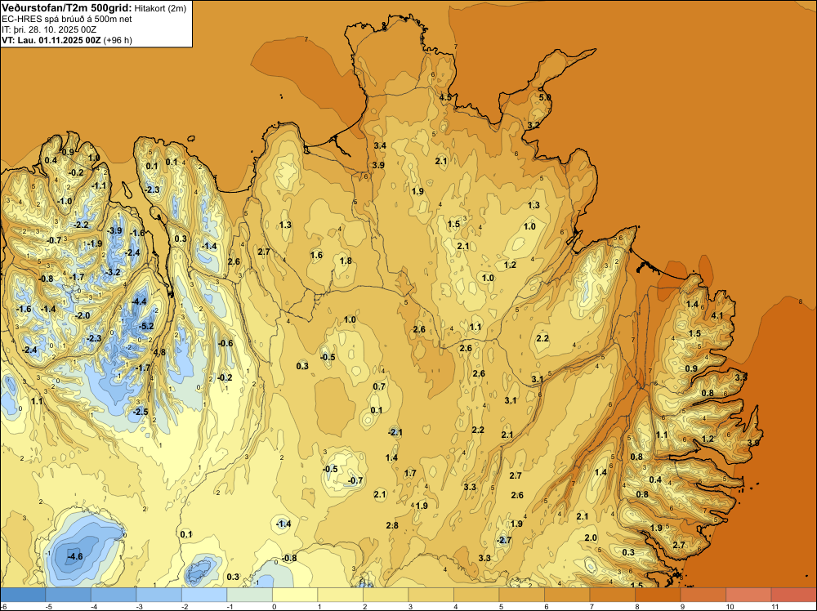The width and height of the screenshot is (817, 611).
Task: Click the temperature value '-1.1'
Action: pos(99,185)
